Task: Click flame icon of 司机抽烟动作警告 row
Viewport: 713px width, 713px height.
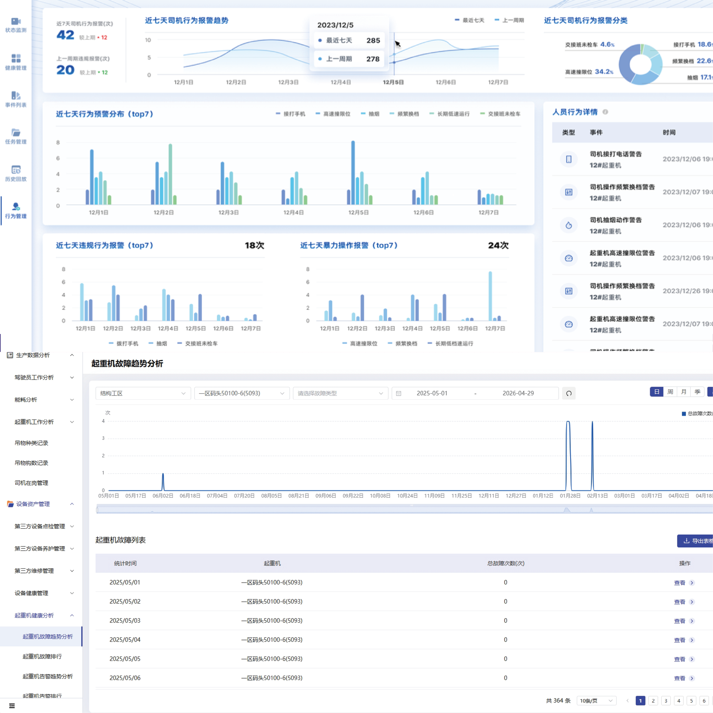Action: pyautogui.click(x=569, y=225)
